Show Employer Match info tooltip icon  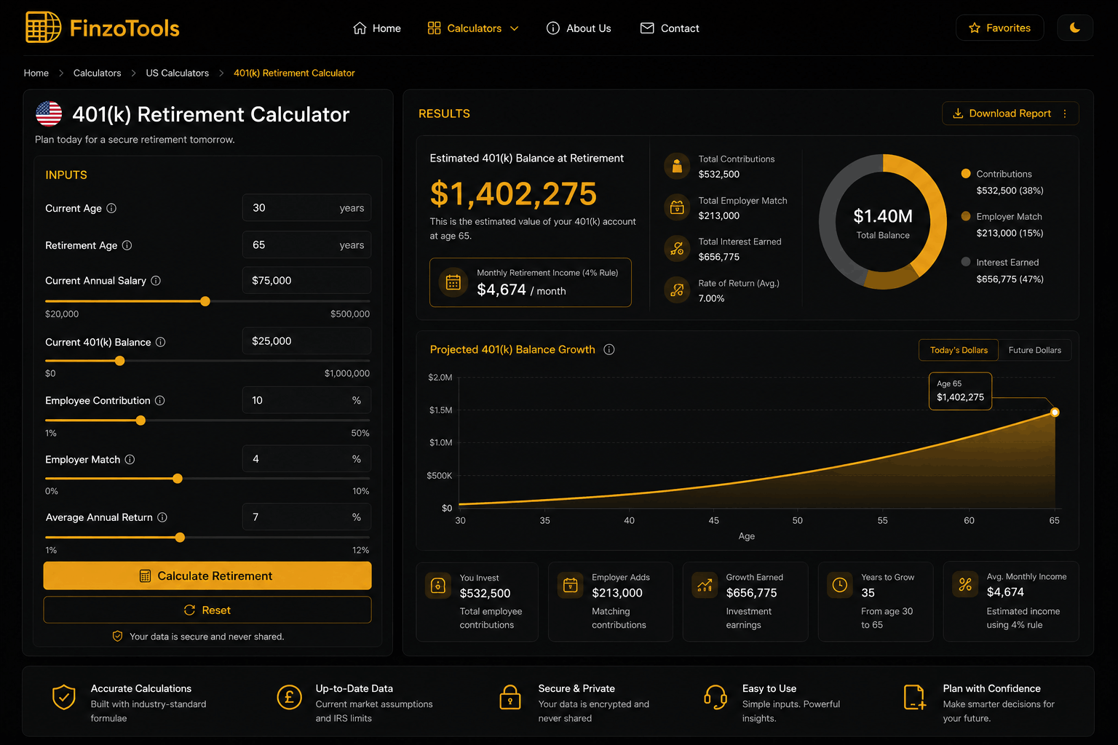[130, 460]
